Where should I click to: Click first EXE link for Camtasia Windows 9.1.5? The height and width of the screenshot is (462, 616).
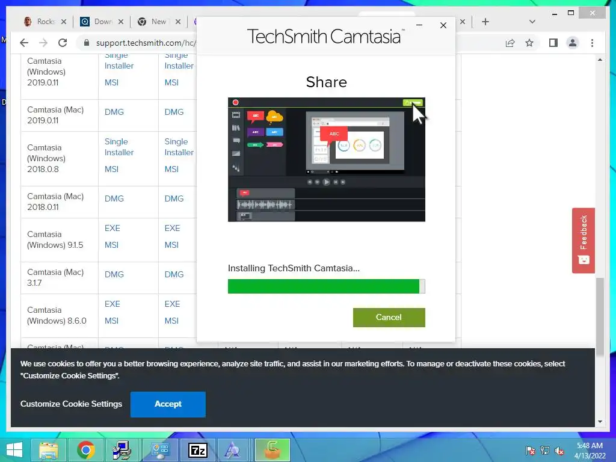[112, 228]
